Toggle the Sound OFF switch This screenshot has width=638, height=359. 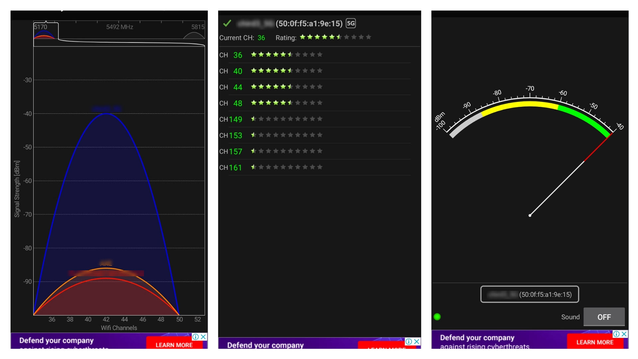[604, 317]
